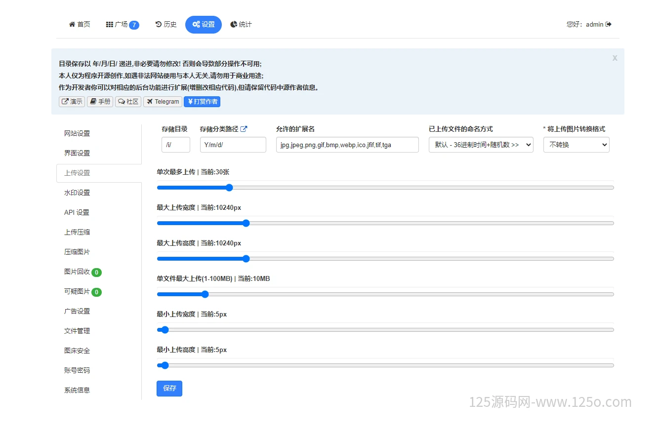Click the 最小上传高度 slider handle

pyautogui.click(x=165, y=365)
